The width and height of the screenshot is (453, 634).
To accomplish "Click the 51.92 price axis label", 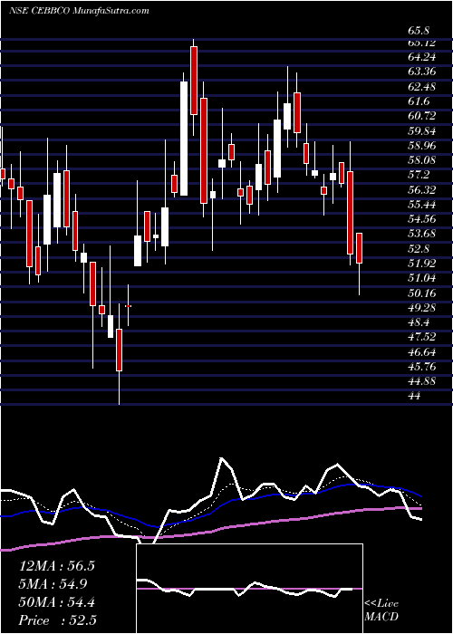I will coord(422,264).
